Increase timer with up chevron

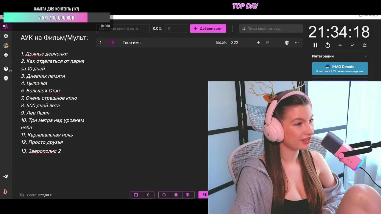(340, 45)
